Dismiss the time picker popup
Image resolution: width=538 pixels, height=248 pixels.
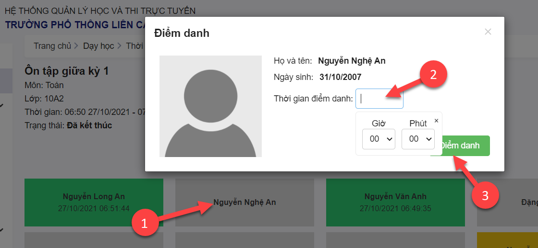436,121
